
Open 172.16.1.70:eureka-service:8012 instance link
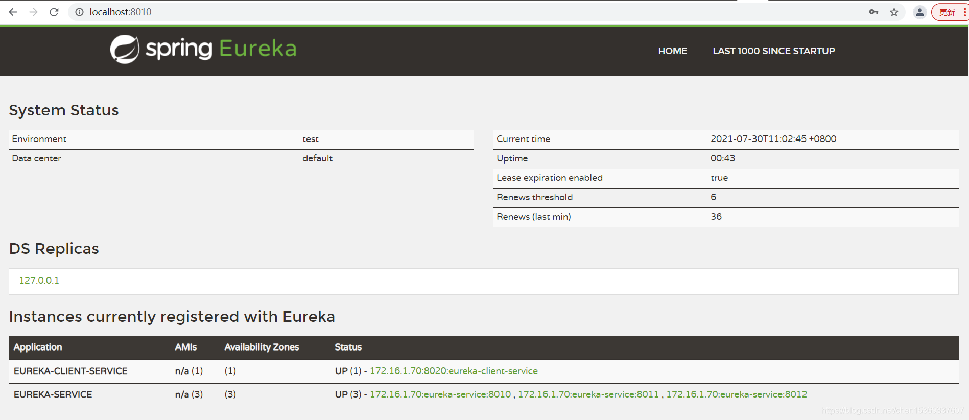point(737,394)
